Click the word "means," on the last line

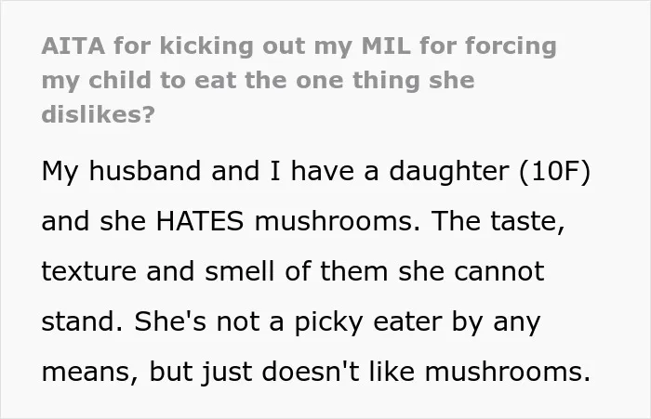coord(90,373)
